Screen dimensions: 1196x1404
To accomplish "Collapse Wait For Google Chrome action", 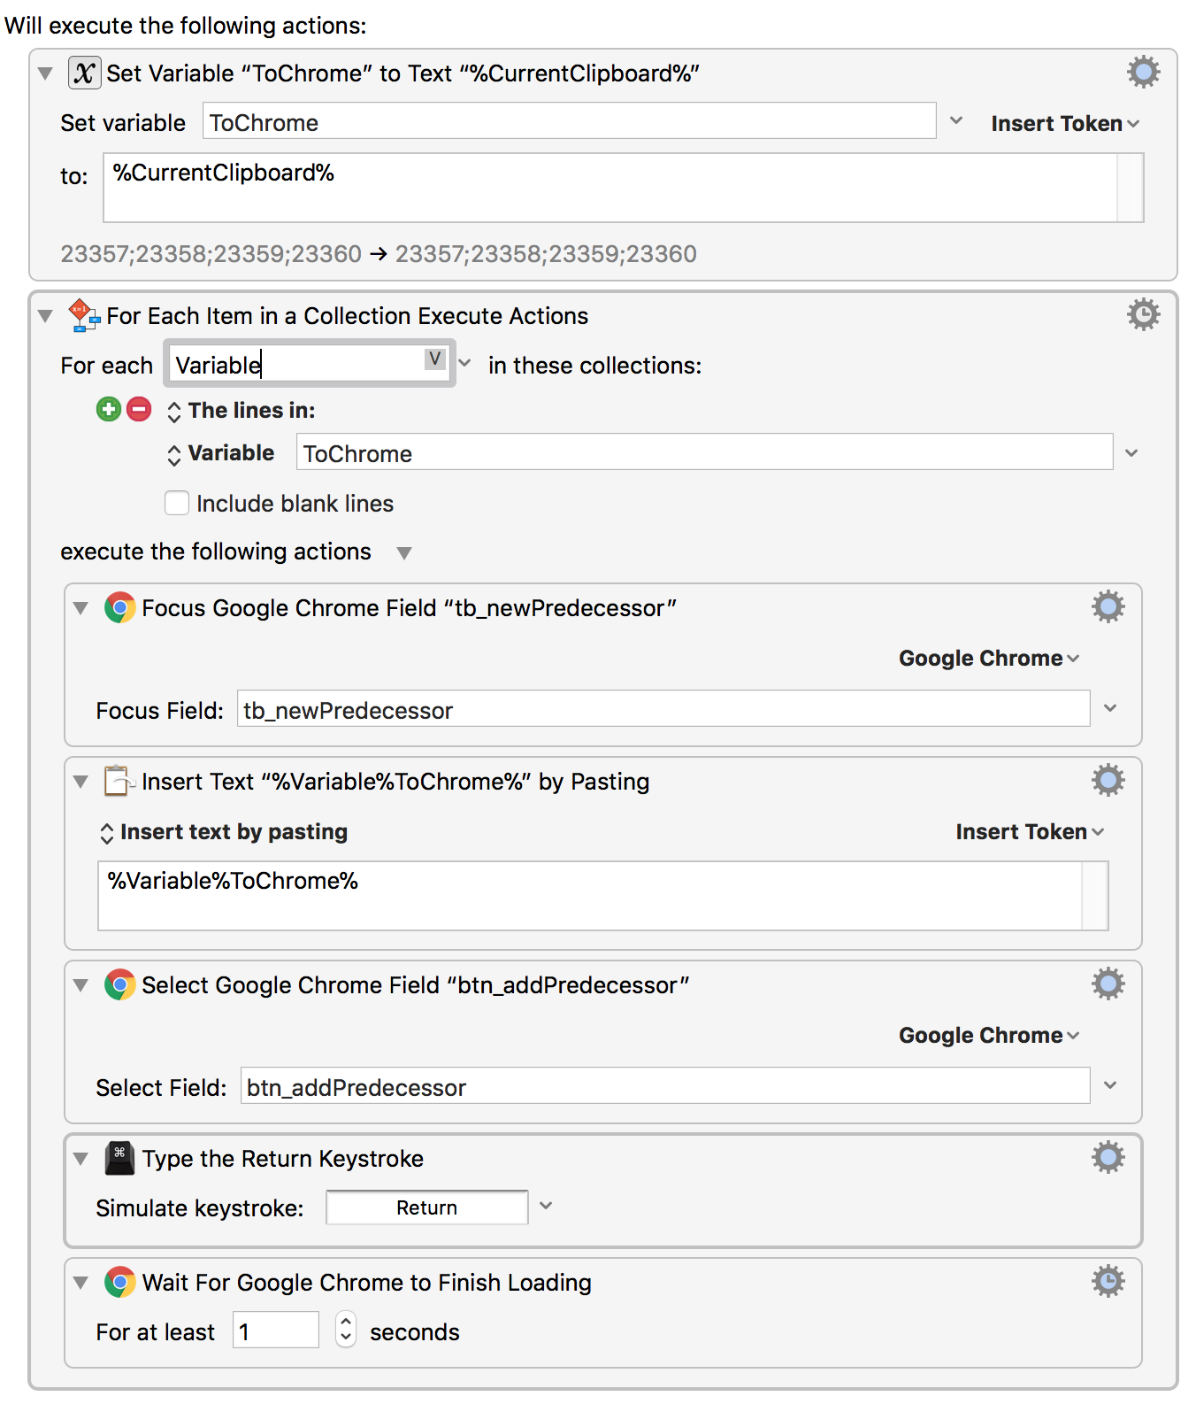I will tap(80, 1283).
